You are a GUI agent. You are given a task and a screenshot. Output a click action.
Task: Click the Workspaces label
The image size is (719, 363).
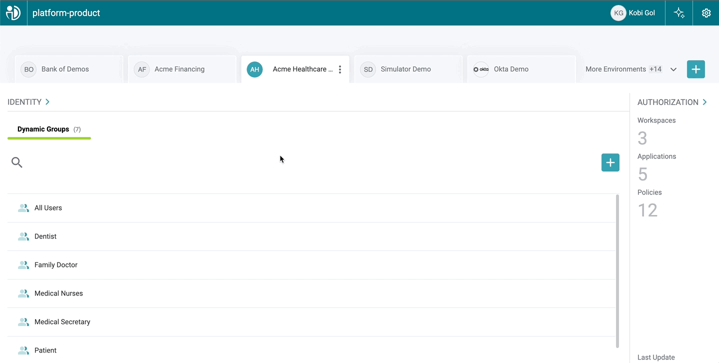pyautogui.click(x=656, y=120)
